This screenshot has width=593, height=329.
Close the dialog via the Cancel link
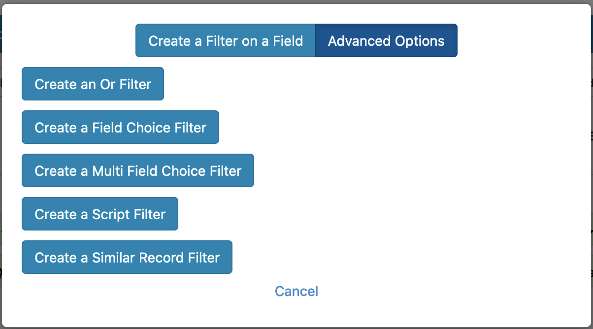pos(296,291)
